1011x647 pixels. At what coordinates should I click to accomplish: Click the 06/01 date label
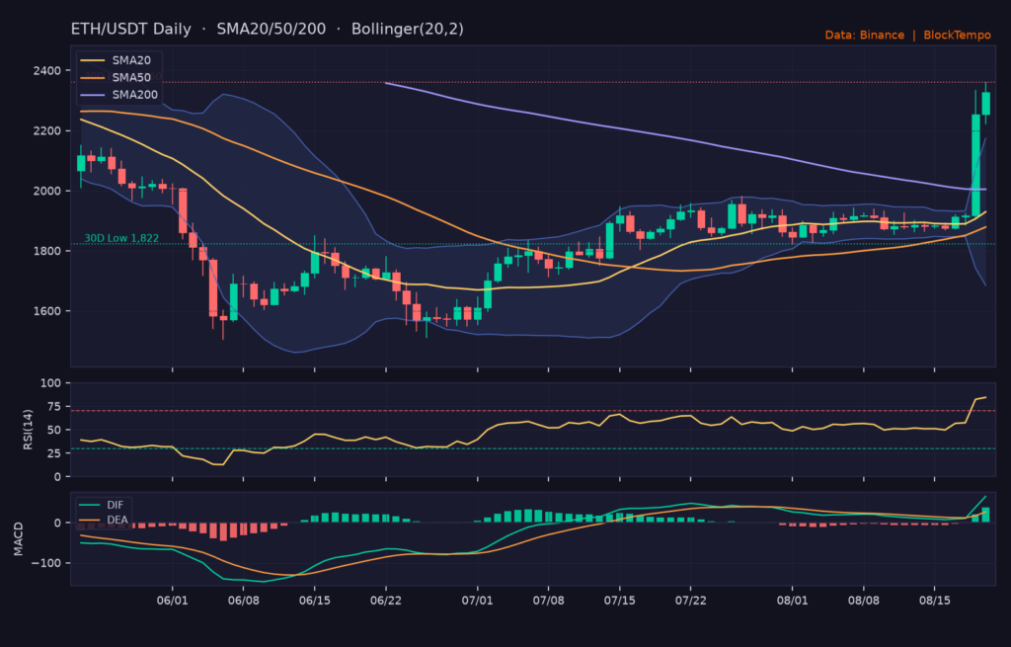(x=172, y=601)
